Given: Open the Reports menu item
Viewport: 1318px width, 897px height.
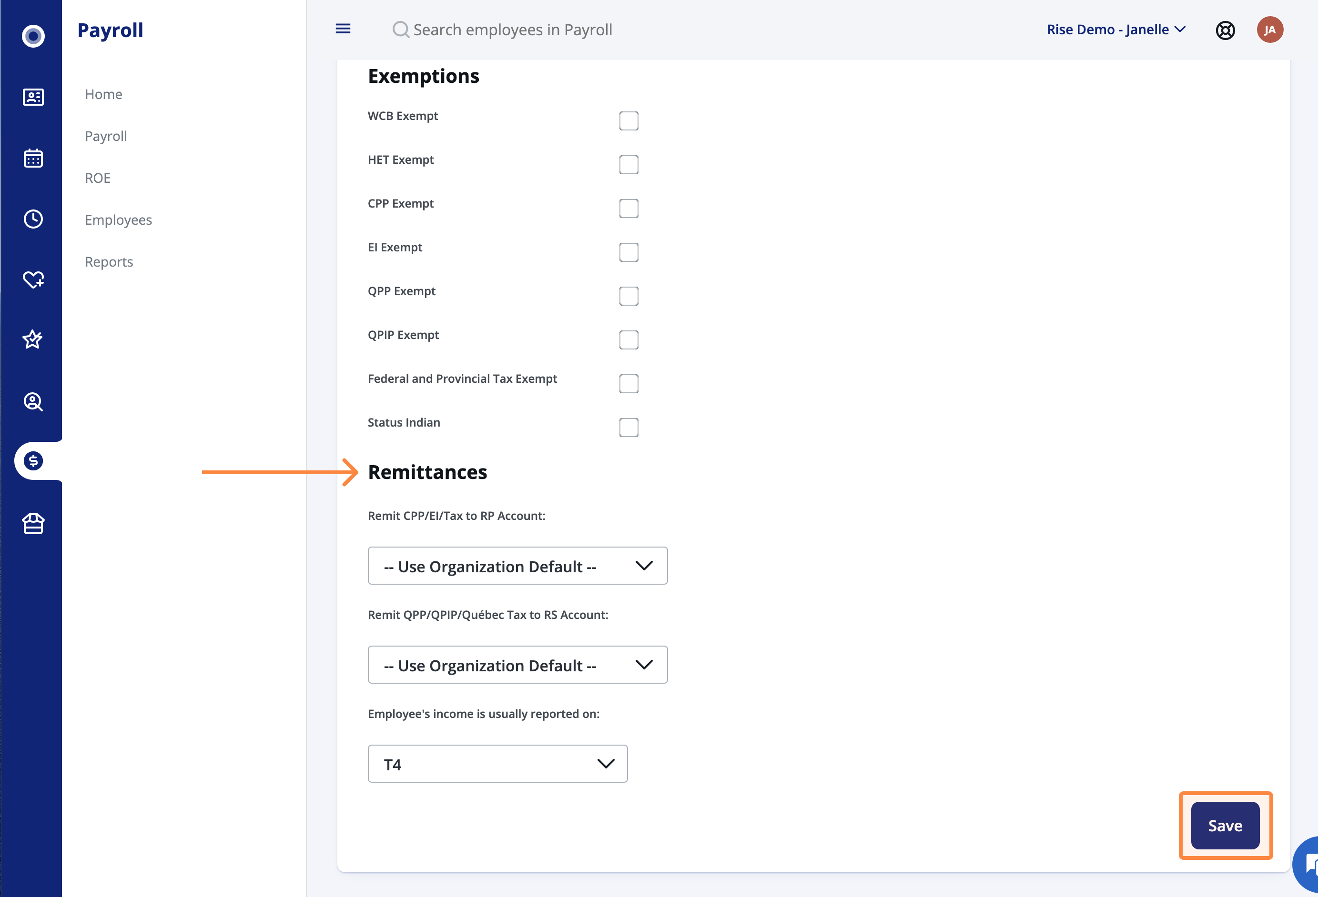Looking at the screenshot, I should point(109,262).
